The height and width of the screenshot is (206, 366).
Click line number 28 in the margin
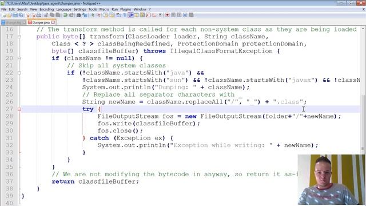[9, 116]
